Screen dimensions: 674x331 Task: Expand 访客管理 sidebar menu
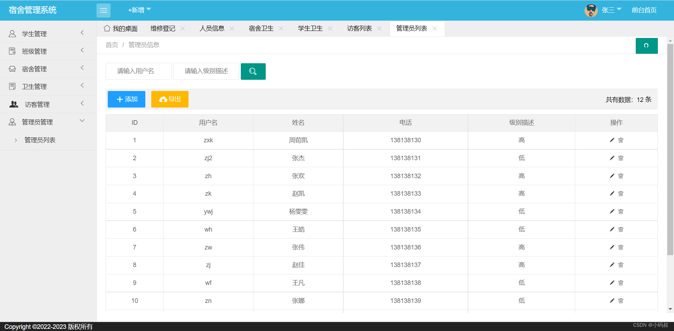pos(48,104)
